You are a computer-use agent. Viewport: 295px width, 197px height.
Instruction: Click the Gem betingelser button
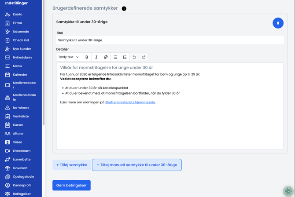pyautogui.click(x=71, y=185)
